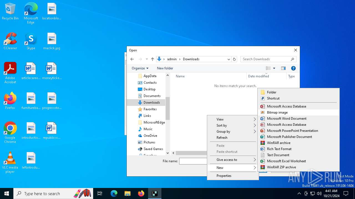Create new WinRAR archive
This screenshot has width=355, height=199.
pyautogui.click(x=298, y=143)
